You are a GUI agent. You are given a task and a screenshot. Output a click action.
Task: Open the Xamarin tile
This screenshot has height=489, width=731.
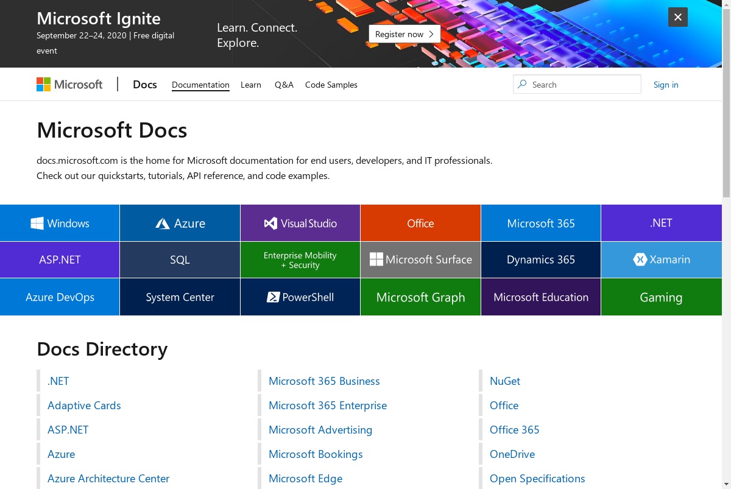click(x=662, y=259)
